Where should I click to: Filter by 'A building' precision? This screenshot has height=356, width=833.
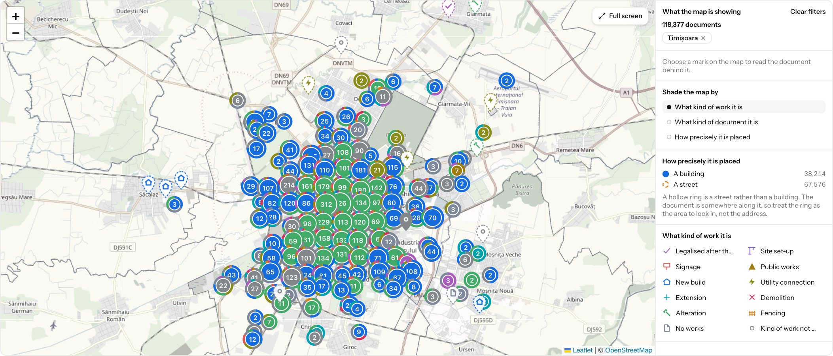click(744, 174)
